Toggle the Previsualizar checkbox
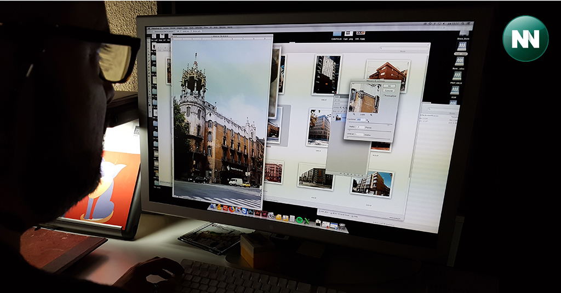 [385, 95]
